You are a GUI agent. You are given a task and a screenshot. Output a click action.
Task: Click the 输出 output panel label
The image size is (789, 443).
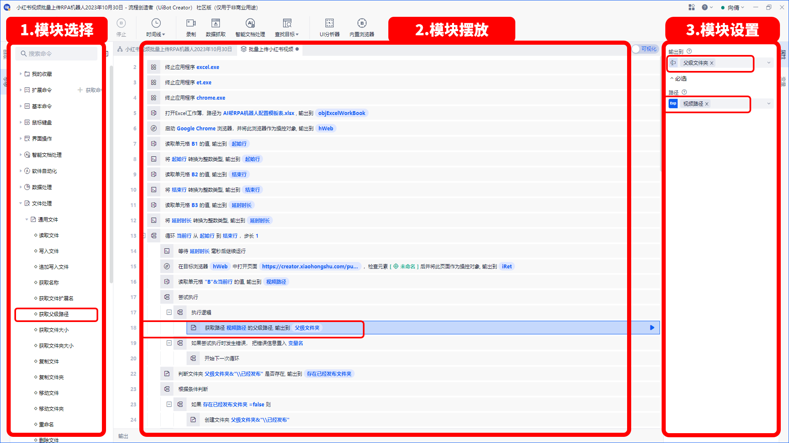[x=123, y=436]
